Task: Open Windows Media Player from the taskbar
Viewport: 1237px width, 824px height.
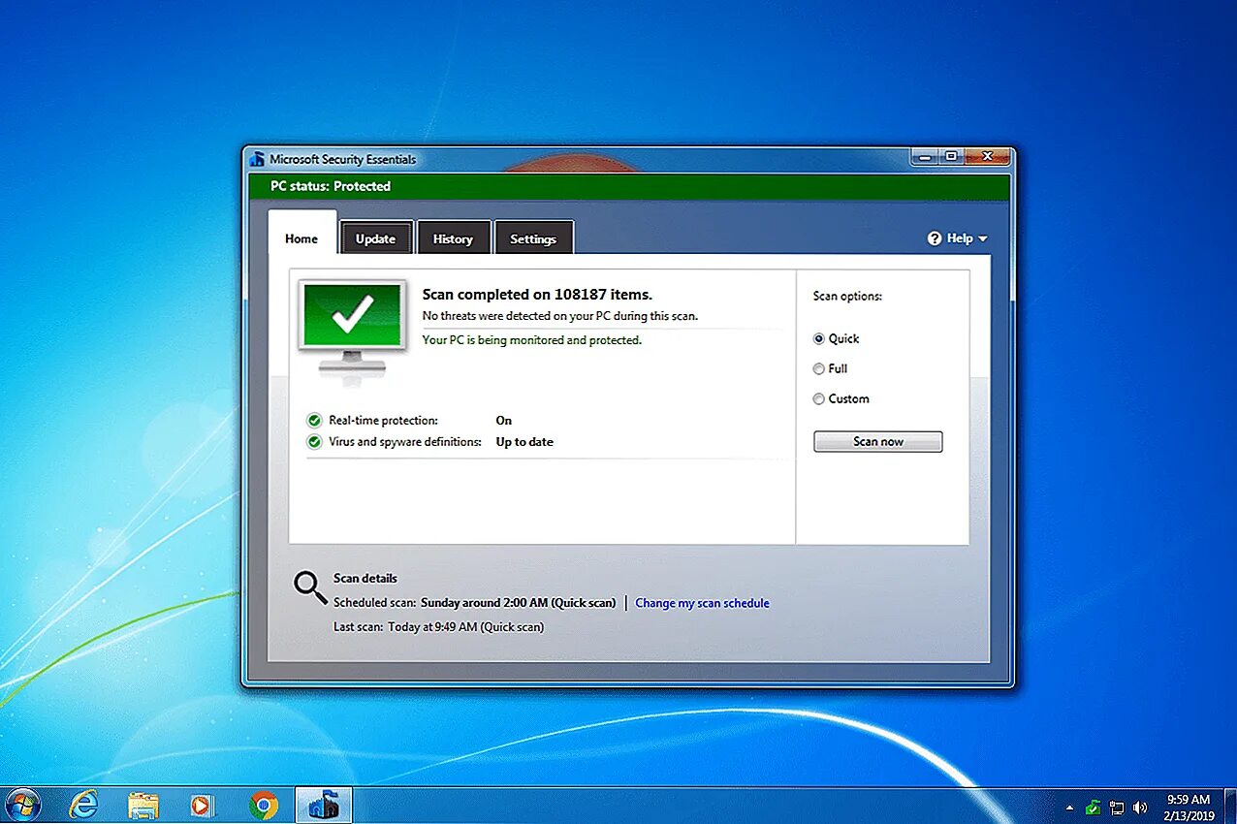Action: 202,806
